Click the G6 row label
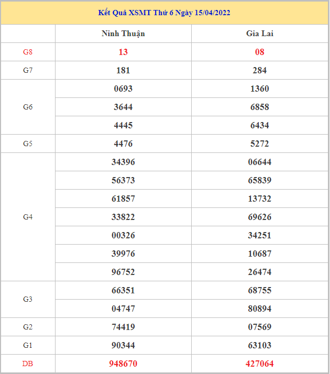Screen dimensions: 330x374 (x=28, y=107)
